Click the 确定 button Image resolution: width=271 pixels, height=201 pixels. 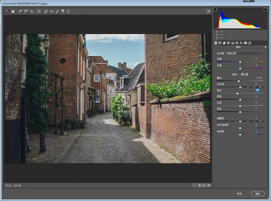[258, 194]
